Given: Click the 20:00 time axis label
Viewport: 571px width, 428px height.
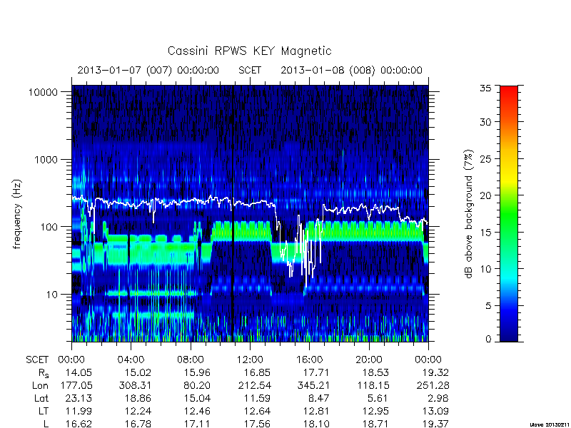Looking at the screenshot, I should point(369,360).
